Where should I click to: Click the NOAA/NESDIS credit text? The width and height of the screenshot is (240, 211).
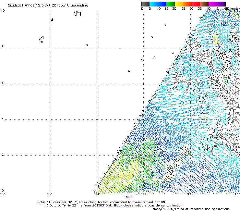click(x=191, y=209)
